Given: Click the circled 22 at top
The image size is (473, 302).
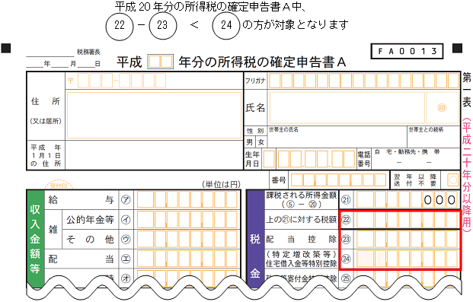Looking at the screenshot, I should 120,26.
